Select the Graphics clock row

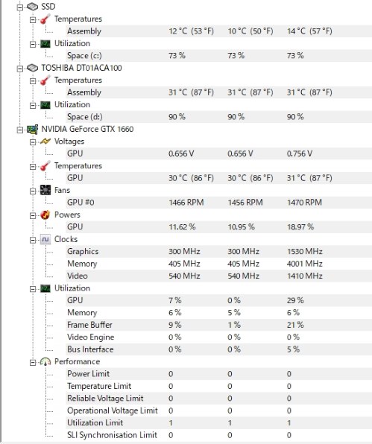[218, 252]
